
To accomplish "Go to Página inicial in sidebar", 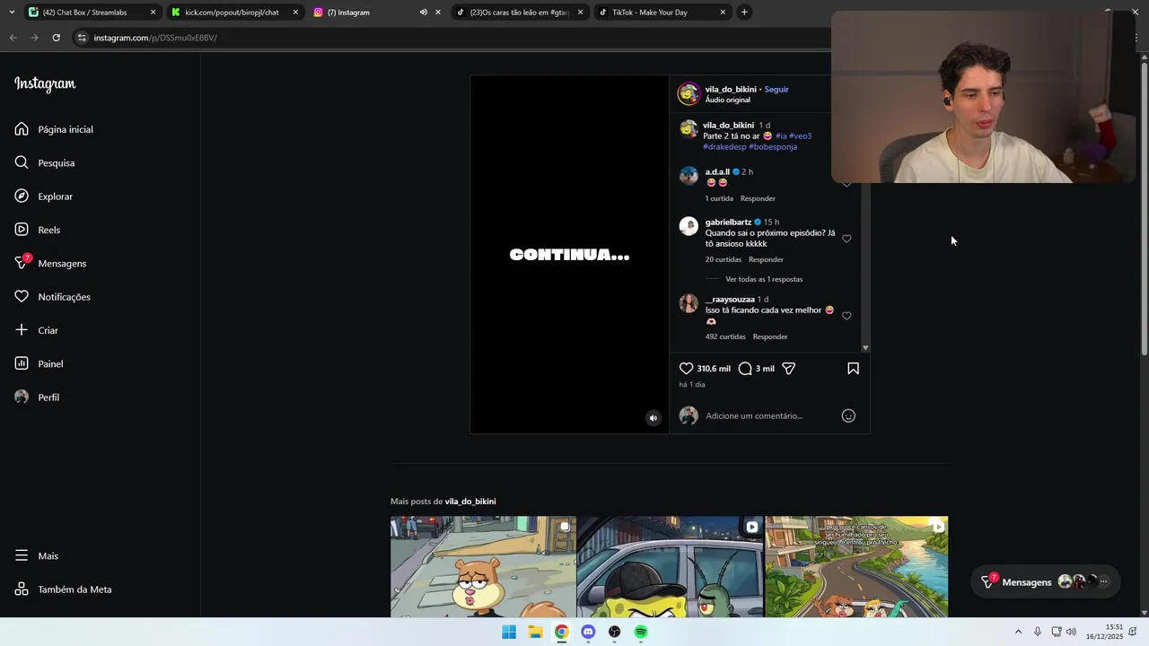I will click(54, 129).
